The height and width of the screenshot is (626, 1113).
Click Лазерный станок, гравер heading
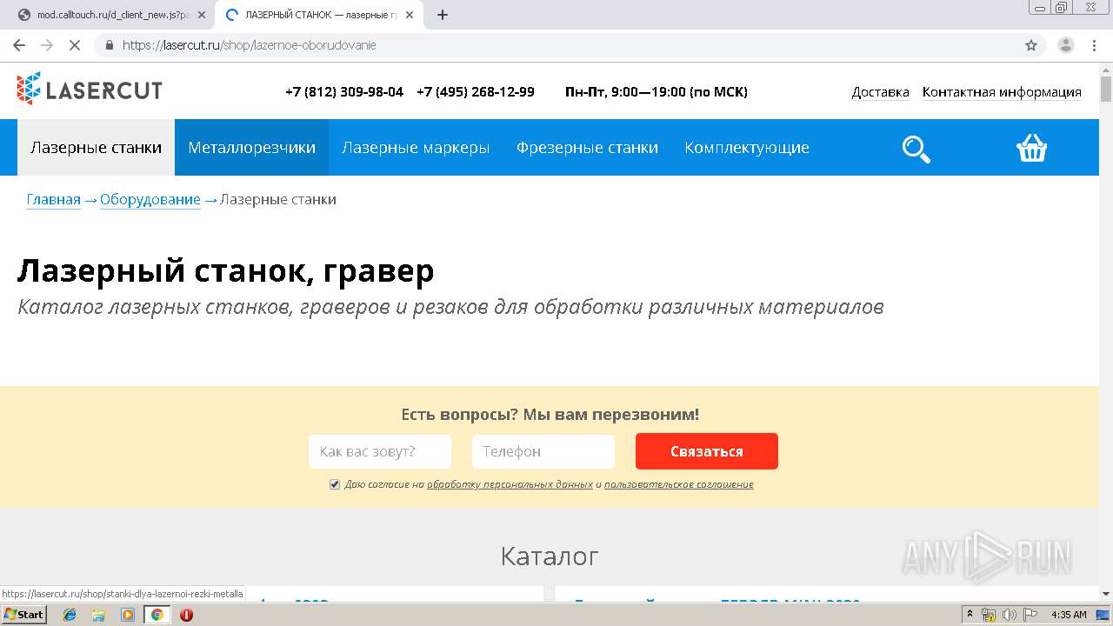tap(226, 271)
